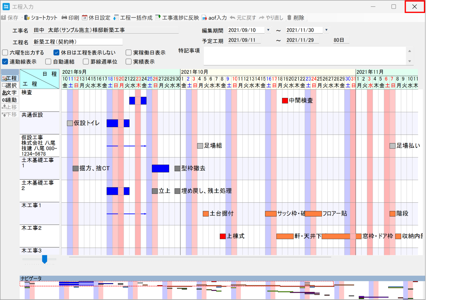
Task: Switch to 文字 text mode
Action: click(x=10, y=93)
